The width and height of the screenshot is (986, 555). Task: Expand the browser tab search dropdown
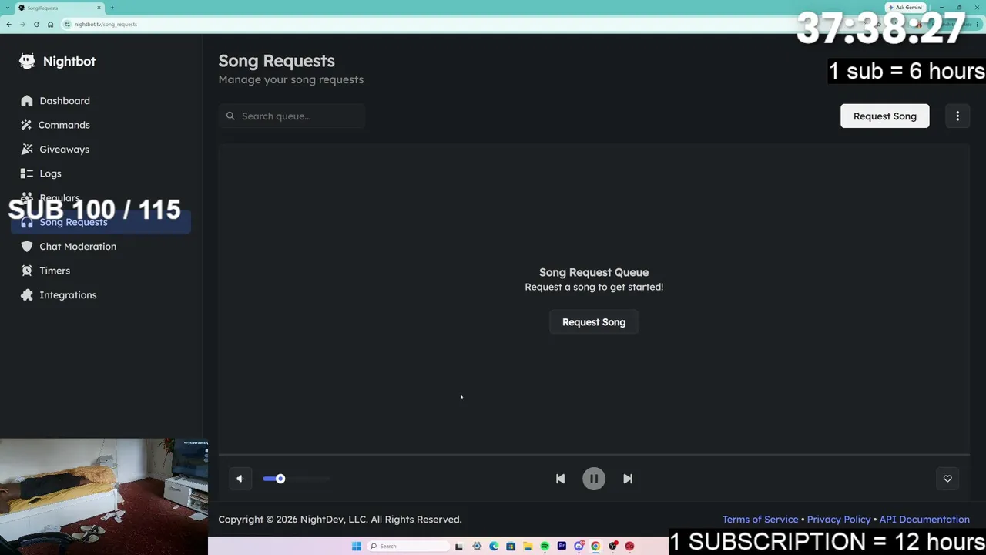pos(8,8)
